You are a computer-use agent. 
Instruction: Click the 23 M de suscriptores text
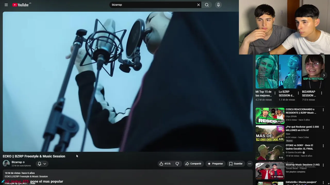click(x=21, y=166)
